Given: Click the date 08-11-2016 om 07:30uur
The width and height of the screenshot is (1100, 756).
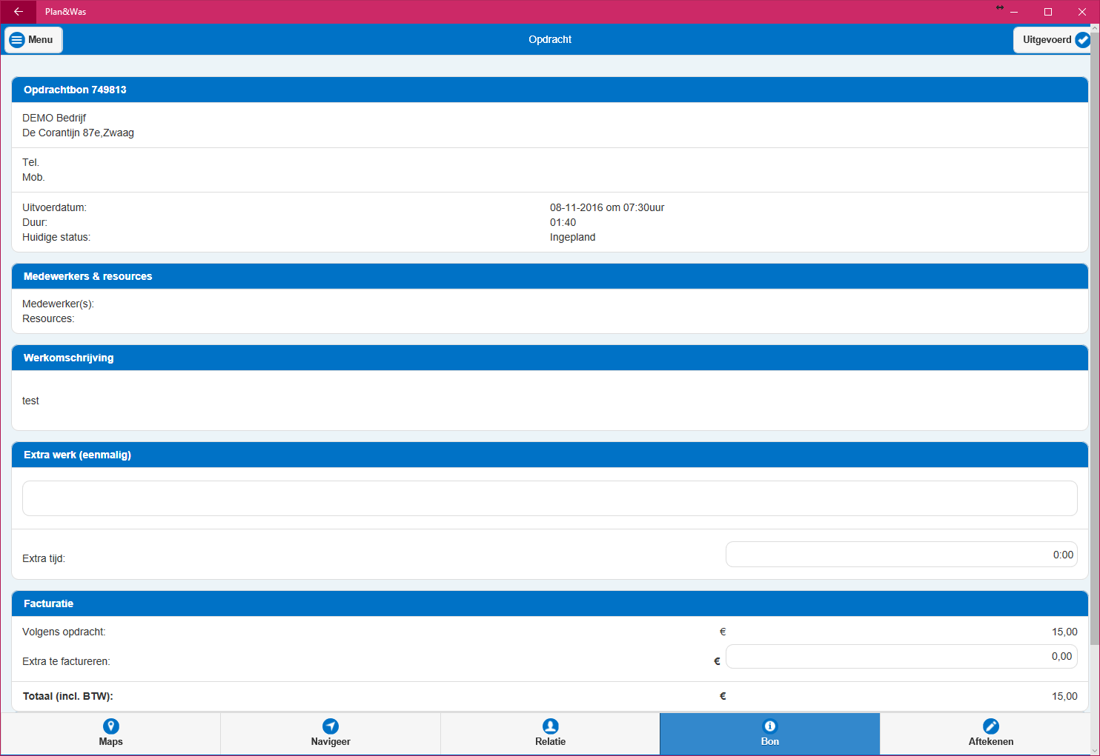Looking at the screenshot, I should tap(607, 207).
